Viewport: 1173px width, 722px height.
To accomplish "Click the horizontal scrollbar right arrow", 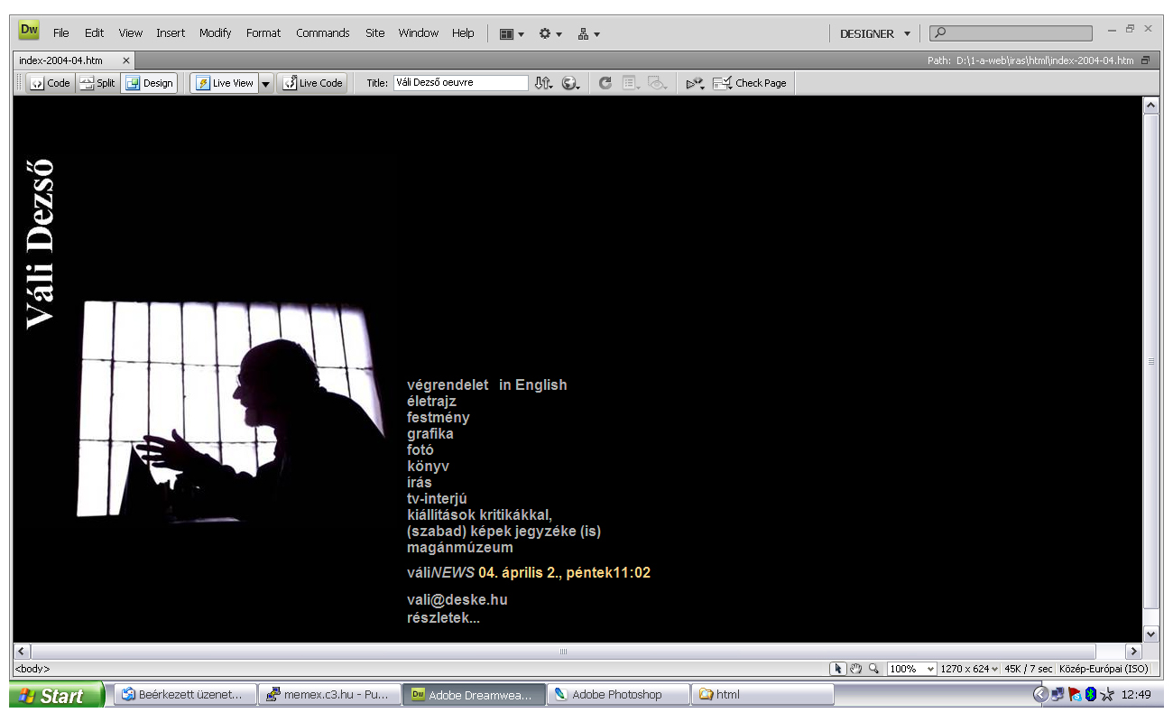I will point(1134,652).
